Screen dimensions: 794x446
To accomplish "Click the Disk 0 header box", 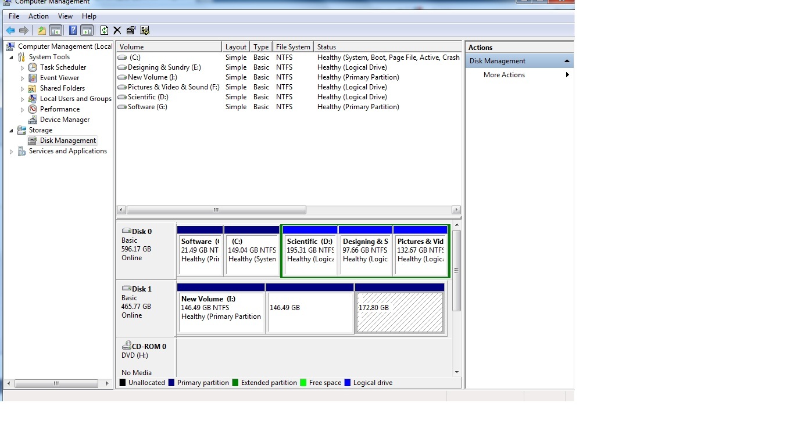I will point(146,250).
